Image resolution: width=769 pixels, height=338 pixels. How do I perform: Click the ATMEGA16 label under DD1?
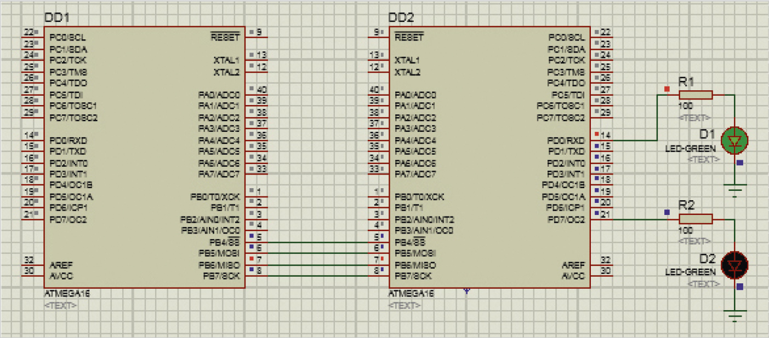67,294
